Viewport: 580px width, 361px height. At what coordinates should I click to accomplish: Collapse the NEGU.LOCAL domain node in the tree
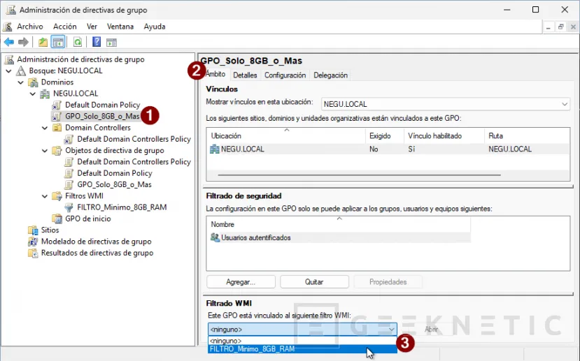[x=33, y=94]
